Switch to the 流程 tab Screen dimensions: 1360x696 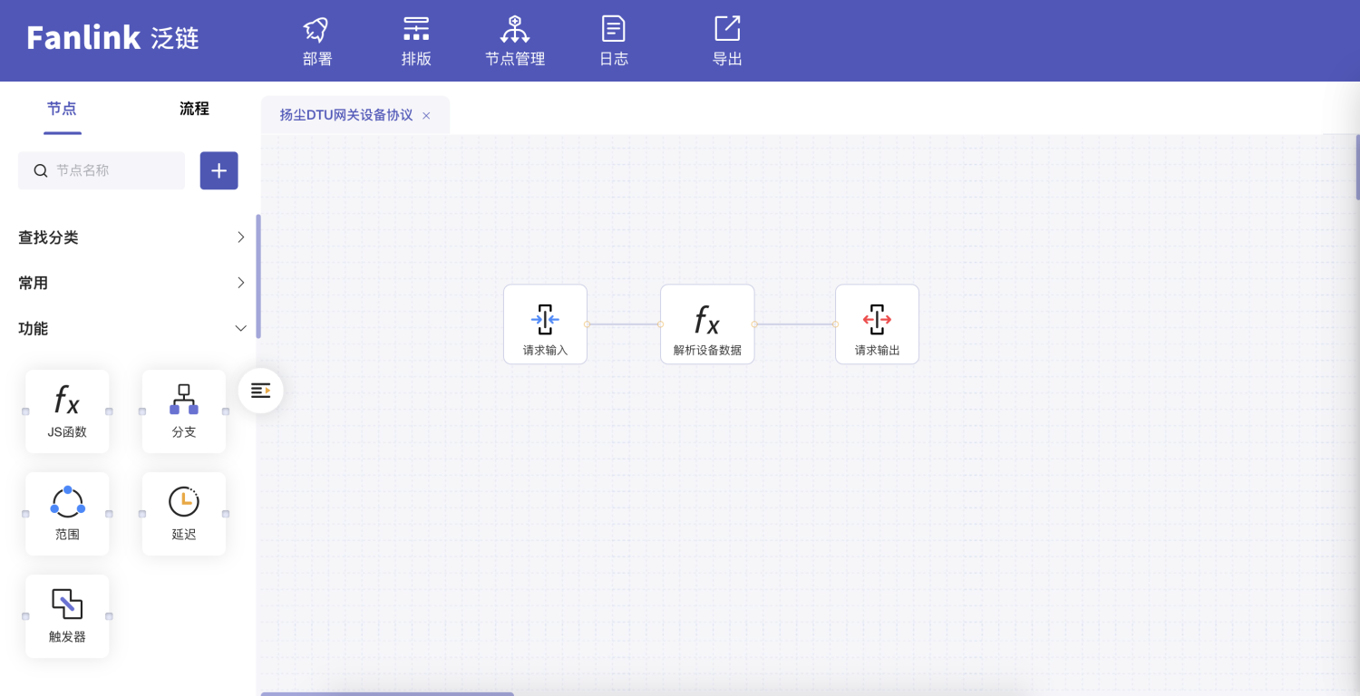pyautogui.click(x=194, y=109)
